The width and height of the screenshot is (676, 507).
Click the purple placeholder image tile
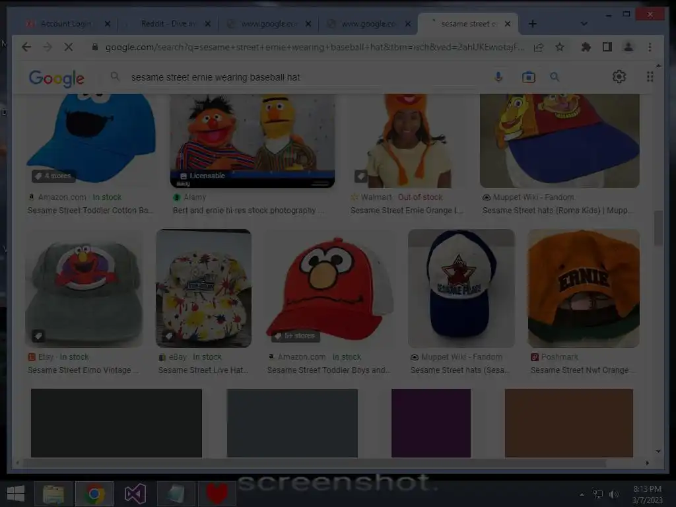pos(431,423)
